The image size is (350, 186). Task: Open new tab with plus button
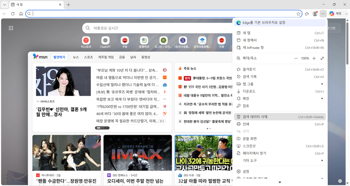[x=68, y=4]
